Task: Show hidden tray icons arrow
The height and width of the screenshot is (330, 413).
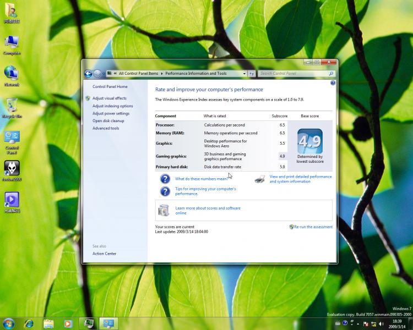Action: 358,324
